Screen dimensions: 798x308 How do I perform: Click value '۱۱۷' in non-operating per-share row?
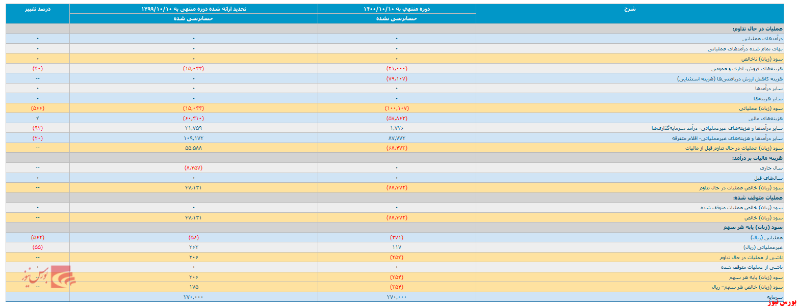pyautogui.click(x=397, y=247)
